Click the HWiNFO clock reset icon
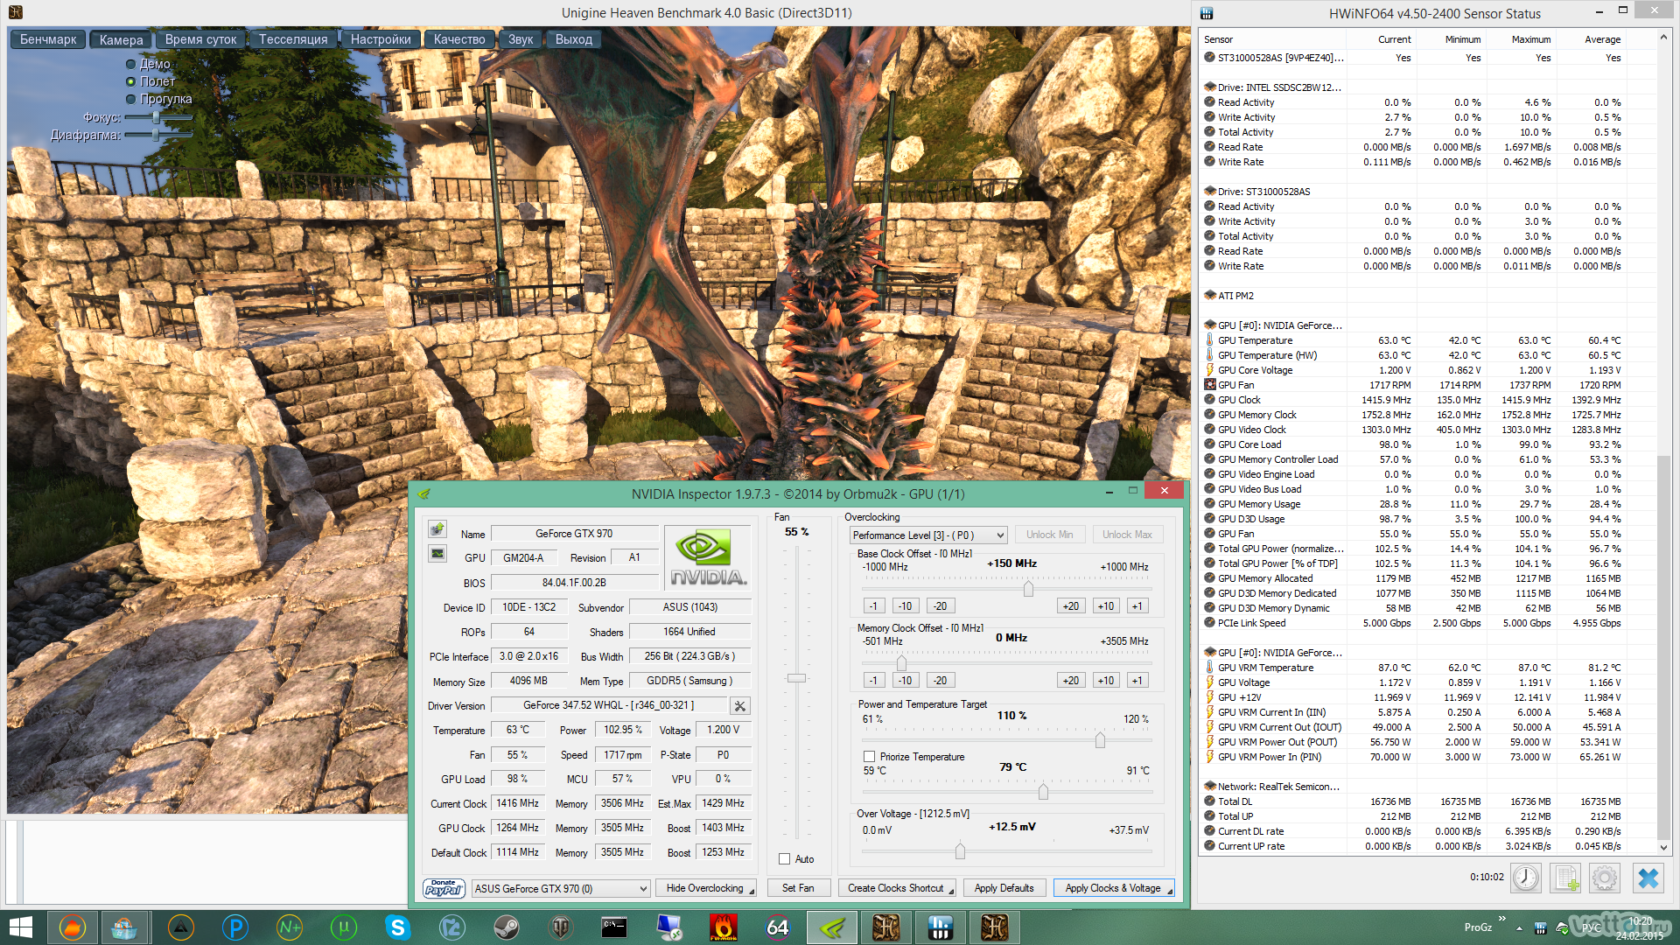The image size is (1680, 945). click(x=1525, y=878)
